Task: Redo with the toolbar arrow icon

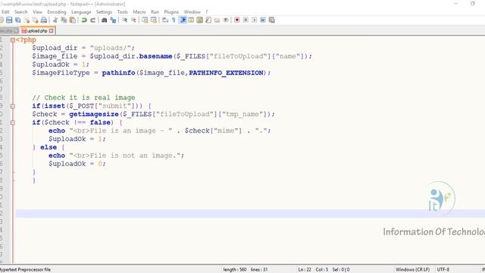Action: tap(92, 20)
